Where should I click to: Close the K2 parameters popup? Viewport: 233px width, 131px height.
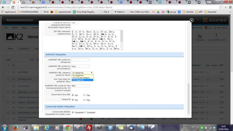click(191, 20)
